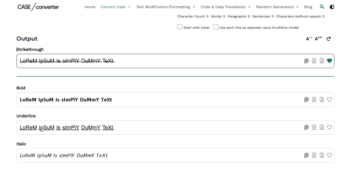Click inside the Italic output text box

175,155
